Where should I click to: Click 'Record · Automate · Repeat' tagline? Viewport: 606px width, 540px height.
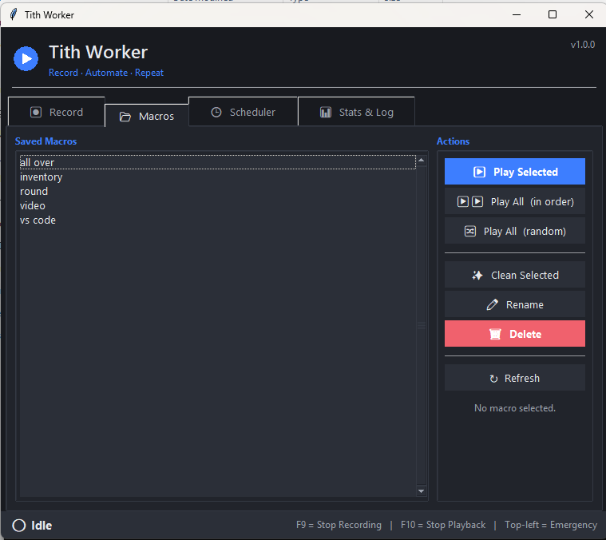click(x=106, y=73)
